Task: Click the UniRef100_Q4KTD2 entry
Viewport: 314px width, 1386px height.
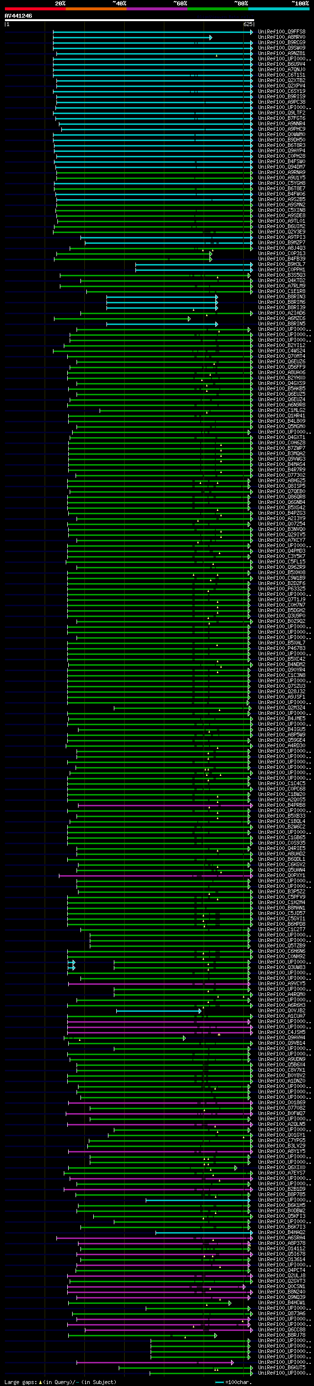Action: (x=282, y=280)
